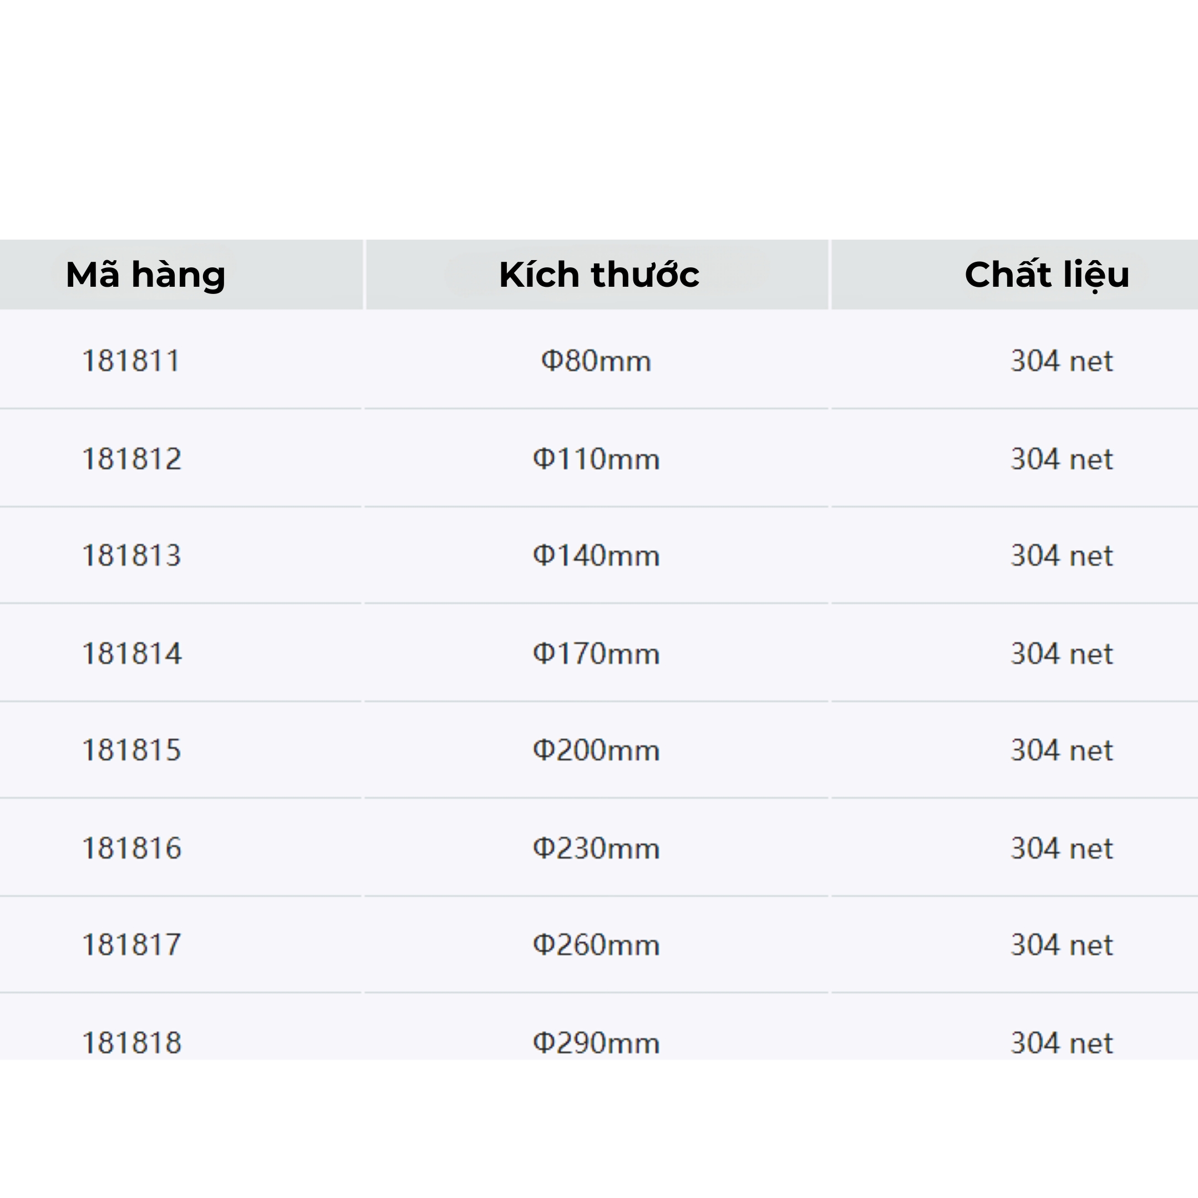
Task: Select product code 181812
Action: coord(132,459)
